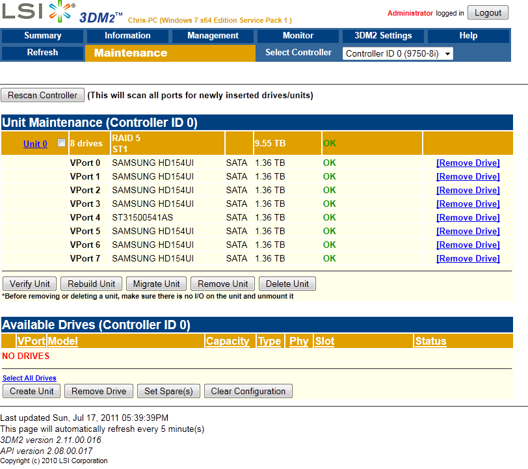The image size is (528, 469).
Task: Tick the Unit 0 checkbox
Action: tap(61, 143)
